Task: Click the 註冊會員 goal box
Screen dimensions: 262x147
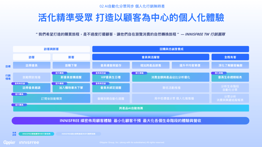Action: 32,65
